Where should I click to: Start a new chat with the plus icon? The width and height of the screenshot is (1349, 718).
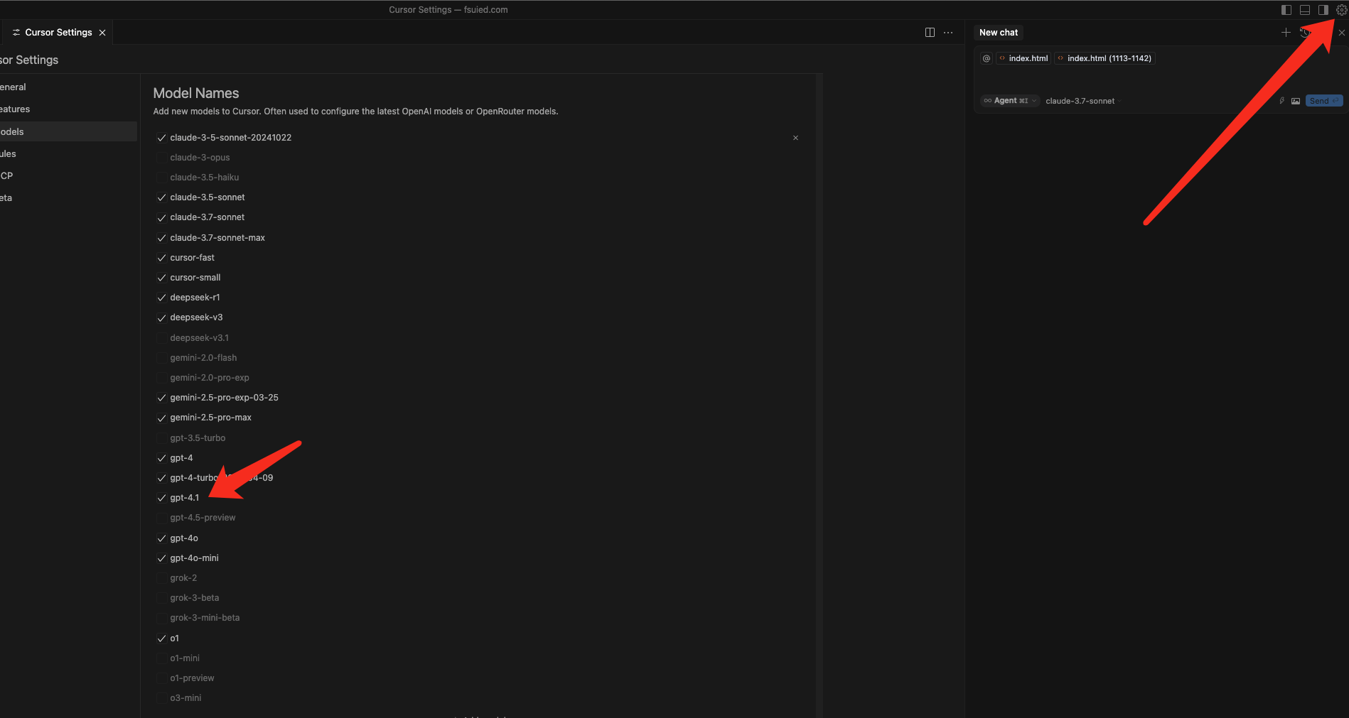coord(1286,33)
